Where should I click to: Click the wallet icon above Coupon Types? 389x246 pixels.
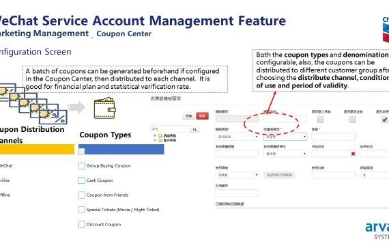[104, 108]
